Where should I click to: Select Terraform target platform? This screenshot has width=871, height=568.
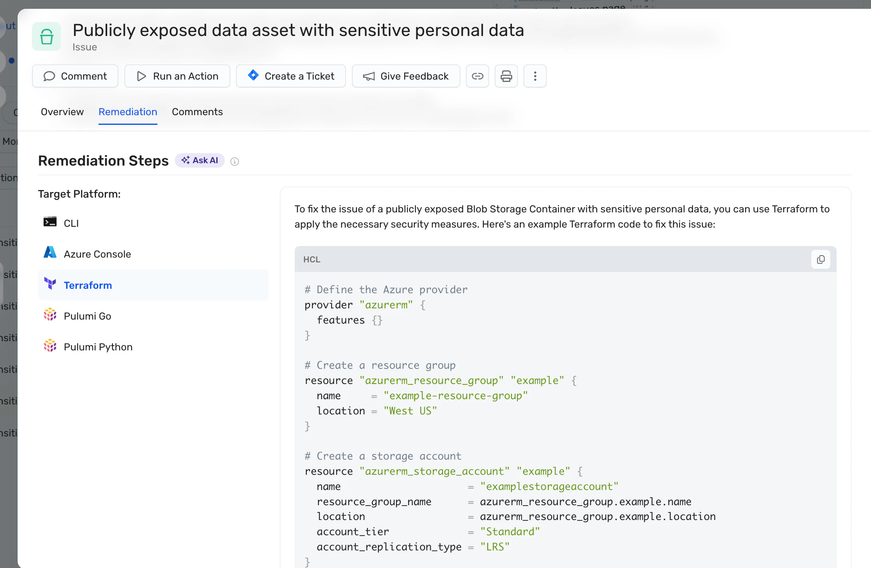[153, 285]
